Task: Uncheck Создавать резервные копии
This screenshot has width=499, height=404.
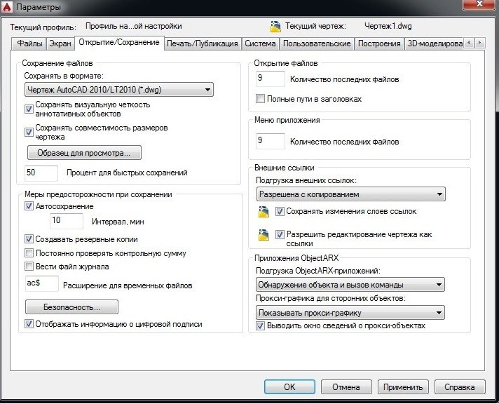Action: pyautogui.click(x=29, y=238)
